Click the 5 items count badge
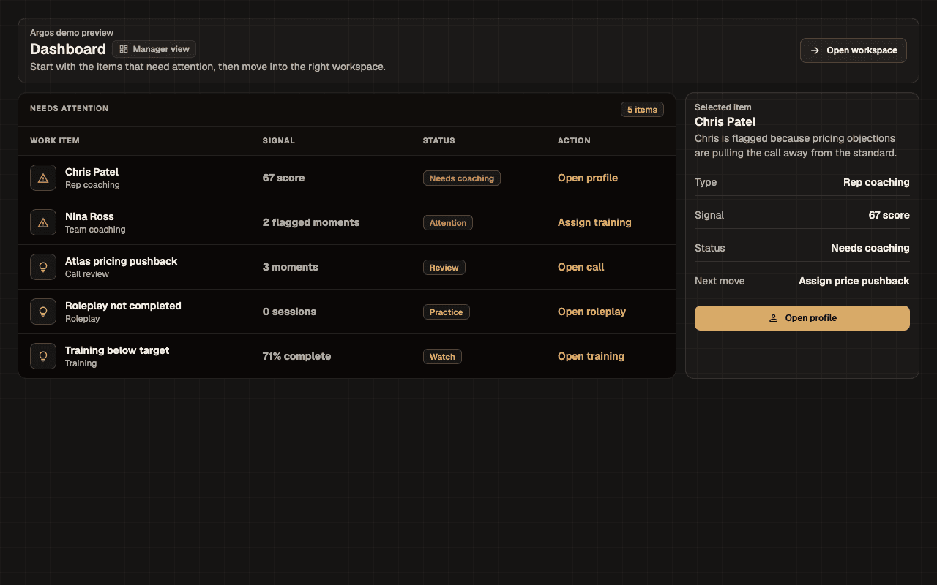The height and width of the screenshot is (585, 937). point(642,110)
